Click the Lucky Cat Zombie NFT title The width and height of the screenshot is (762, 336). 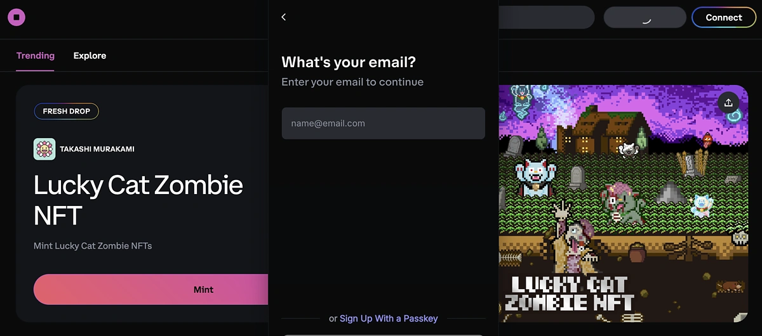tap(138, 200)
